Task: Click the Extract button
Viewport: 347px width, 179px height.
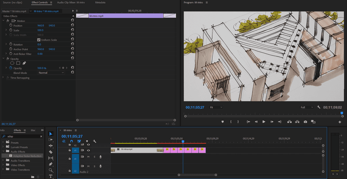Action: [x=297, y=122]
